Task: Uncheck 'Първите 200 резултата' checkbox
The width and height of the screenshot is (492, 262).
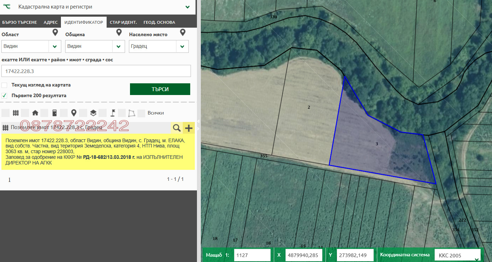Action: coord(5,96)
